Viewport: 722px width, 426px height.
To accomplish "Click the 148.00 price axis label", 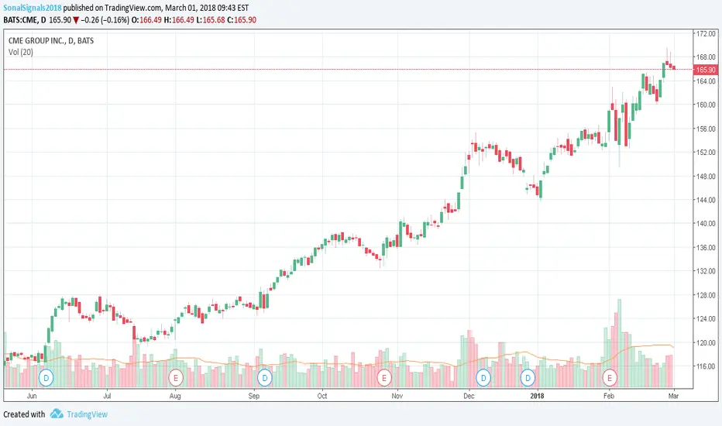I will (x=707, y=176).
